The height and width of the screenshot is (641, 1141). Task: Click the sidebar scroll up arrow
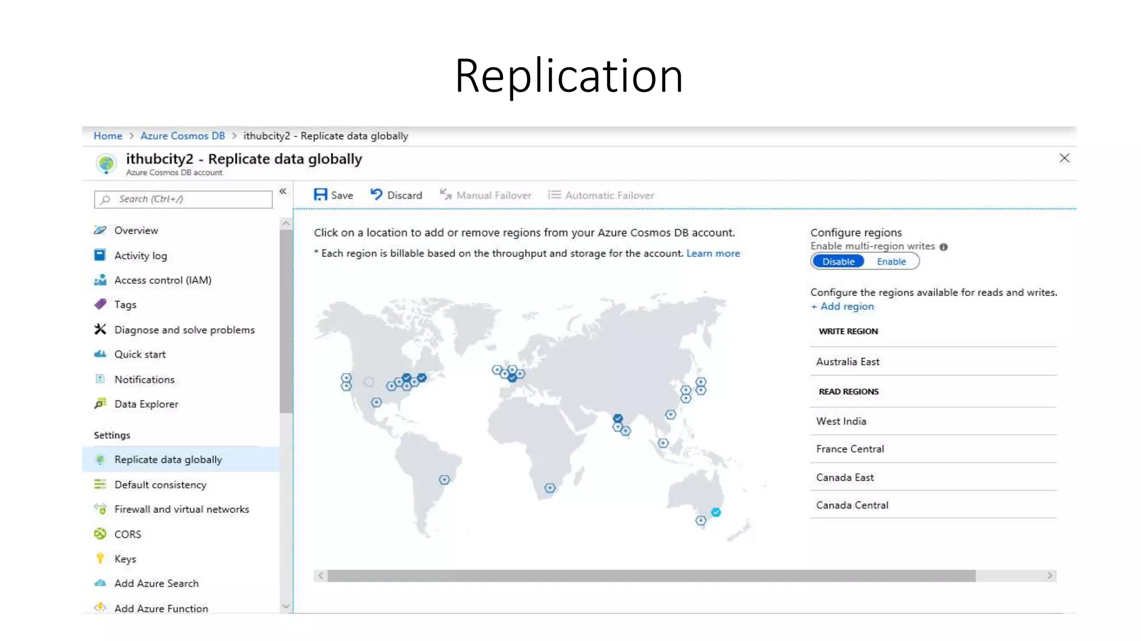click(286, 223)
